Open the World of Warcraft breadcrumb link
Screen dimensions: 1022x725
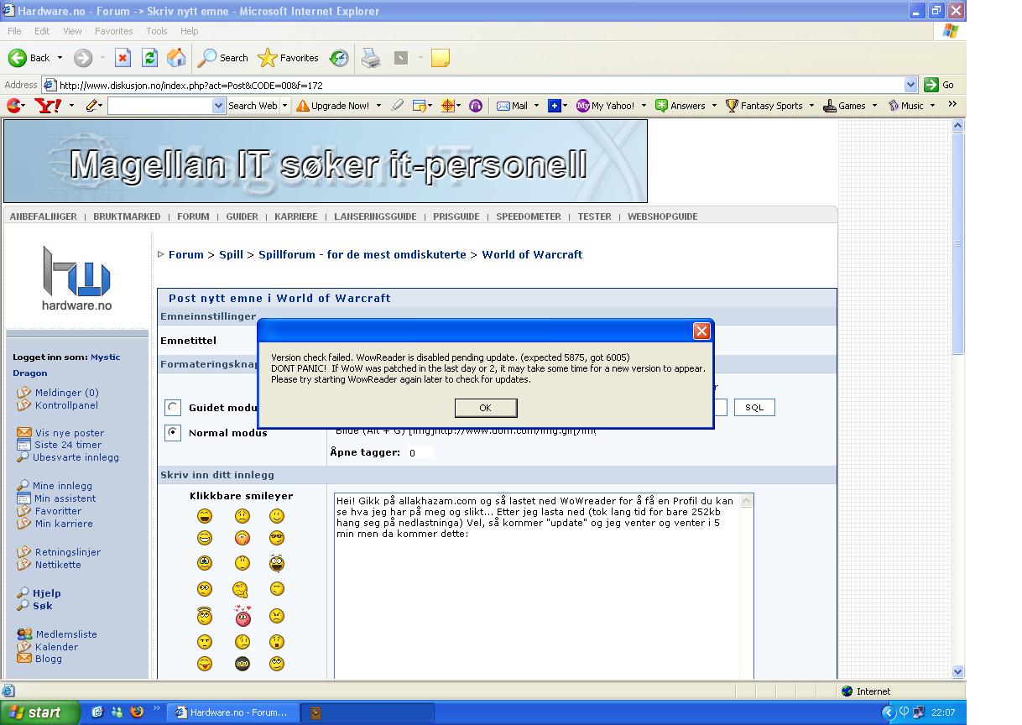[532, 254]
